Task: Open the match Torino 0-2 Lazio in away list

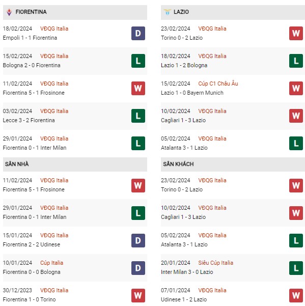Action: tap(182, 189)
